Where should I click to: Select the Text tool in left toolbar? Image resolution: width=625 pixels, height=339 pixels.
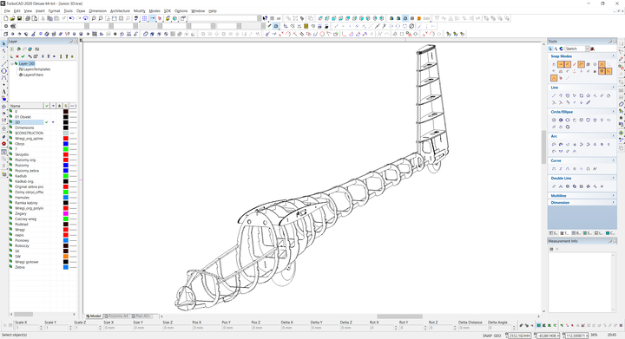pos(4,92)
